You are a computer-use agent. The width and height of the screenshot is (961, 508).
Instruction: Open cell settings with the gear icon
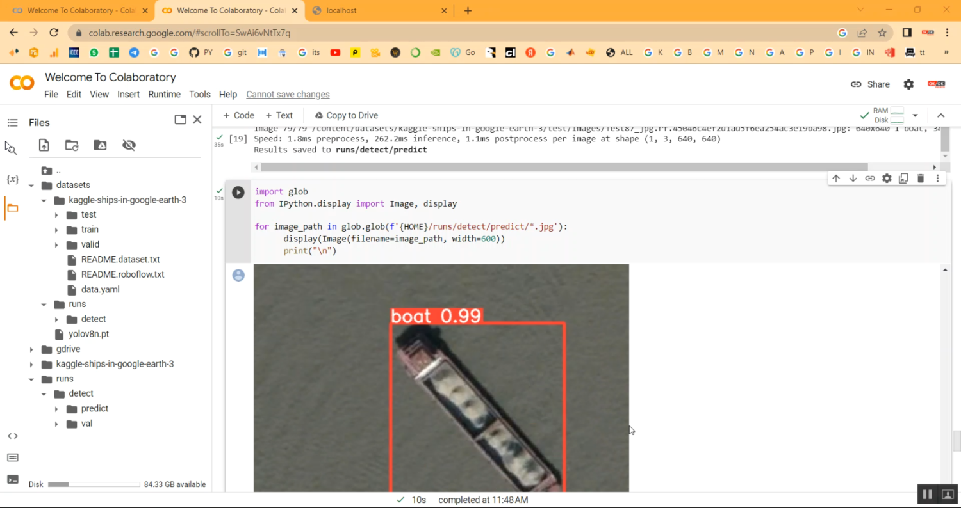tap(887, 179)
